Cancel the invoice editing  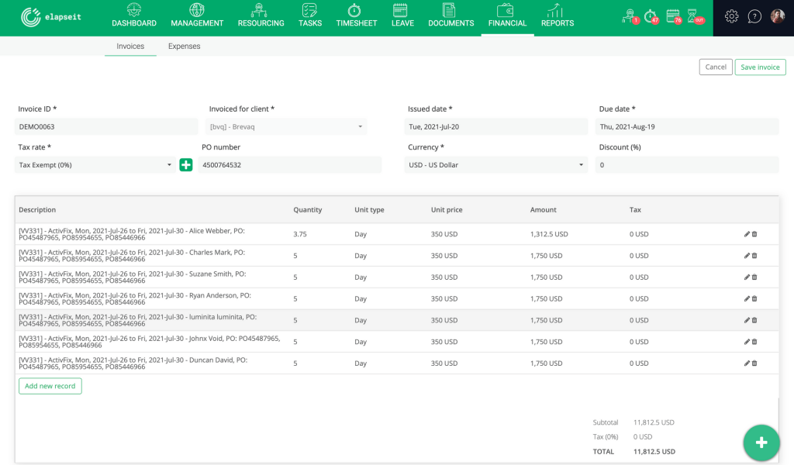[x=716, y=67]
